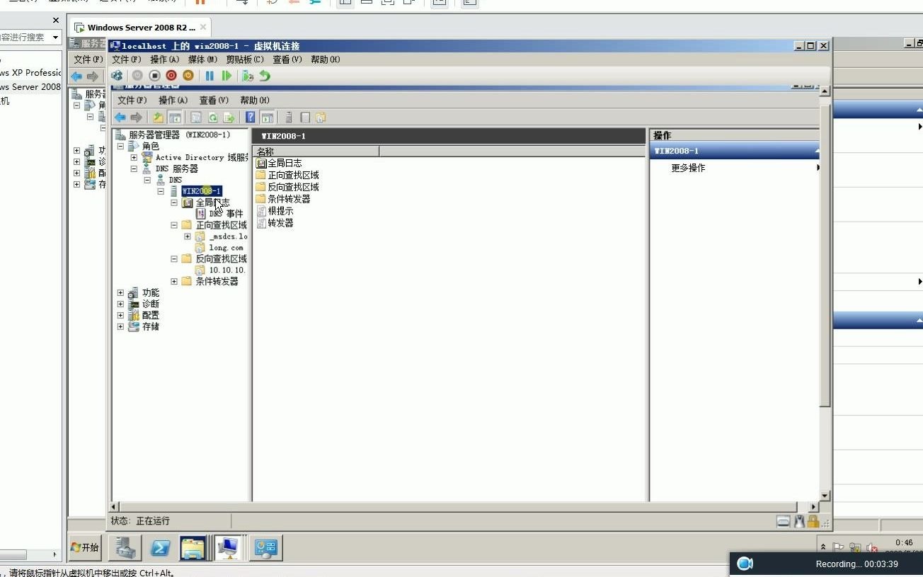Viewport: 923px width, 577px height.
Task: Click the Refresh icon in Server Manager toolbar
Action: coord(212,118)
